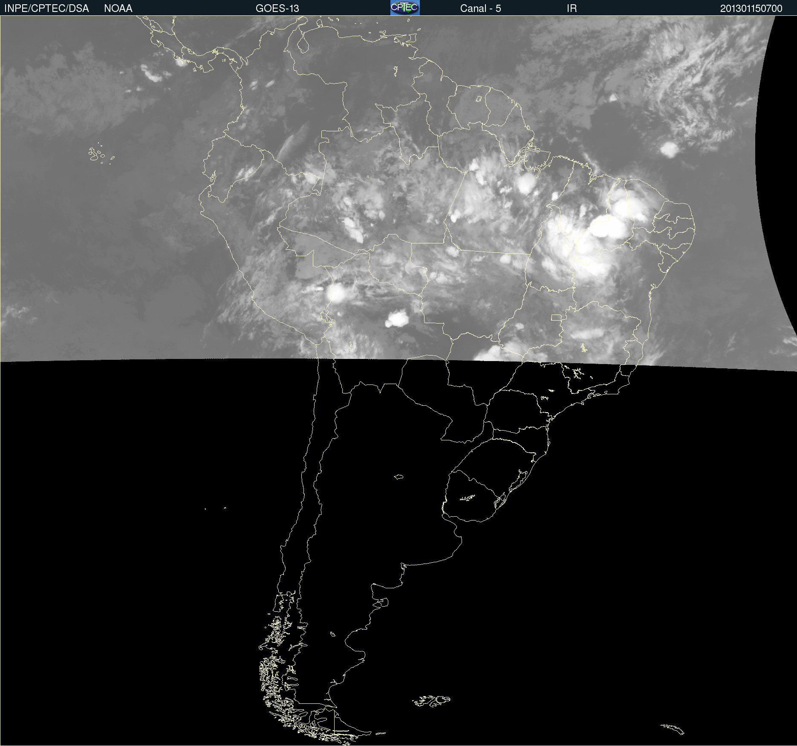Click the GOES-13 satellite label
The image size is (797, 746).
277,9
